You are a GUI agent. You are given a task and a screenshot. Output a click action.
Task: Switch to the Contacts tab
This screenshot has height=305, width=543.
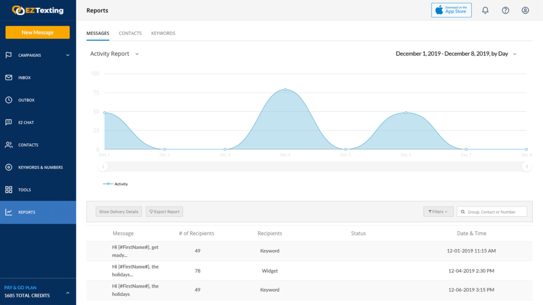pos(130,33)
